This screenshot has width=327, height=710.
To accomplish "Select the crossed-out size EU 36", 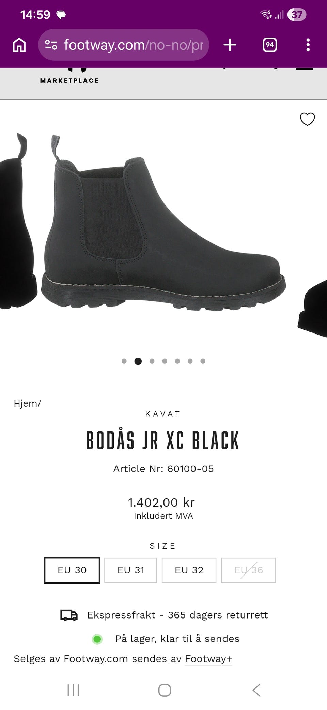I will pyautogui.click(x=248, y=570).
